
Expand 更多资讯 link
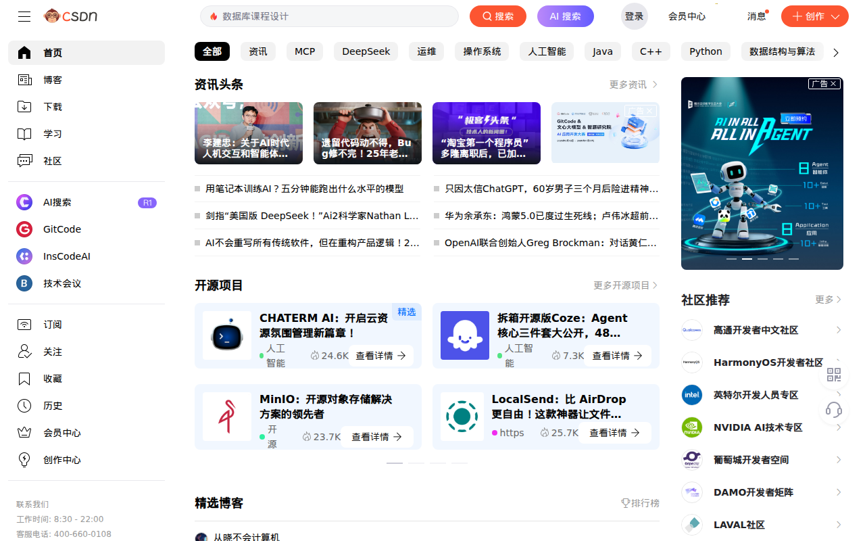(633, 85)
